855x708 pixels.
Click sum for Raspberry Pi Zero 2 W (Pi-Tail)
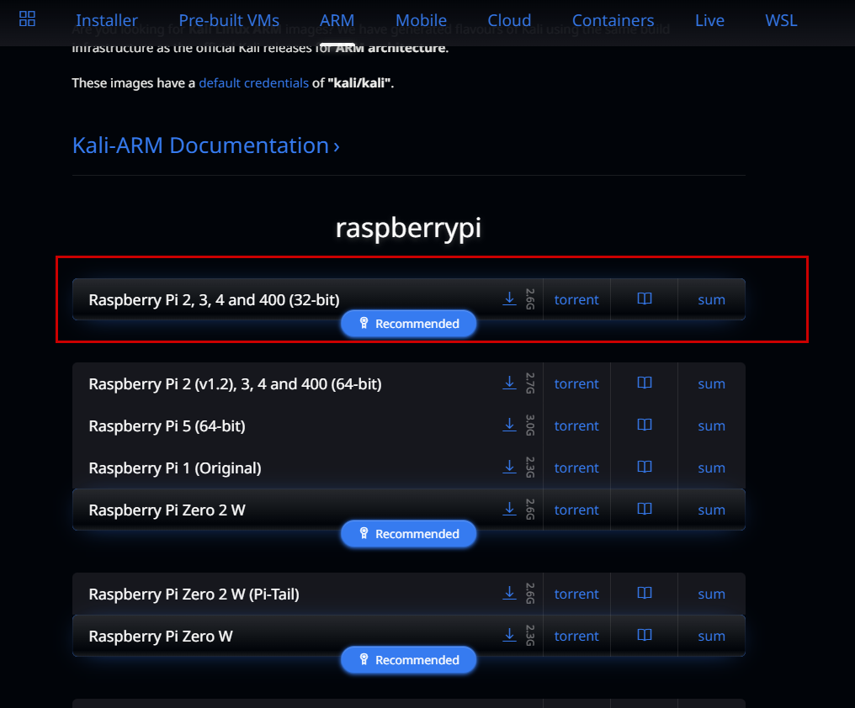pyautogui.click(x=712, y=594)
